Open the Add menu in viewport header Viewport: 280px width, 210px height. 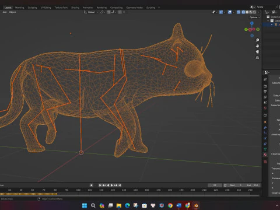click(5, 12)
